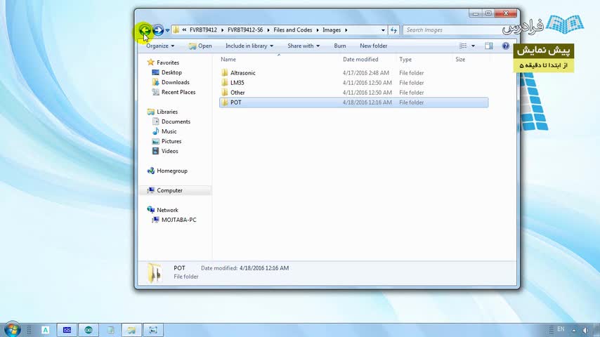Image resolution: width=600 pixels, height=337 pixels.
Task: Click the Altrasonic folder name
Action: pyautogui.click(x=242, y=73)
